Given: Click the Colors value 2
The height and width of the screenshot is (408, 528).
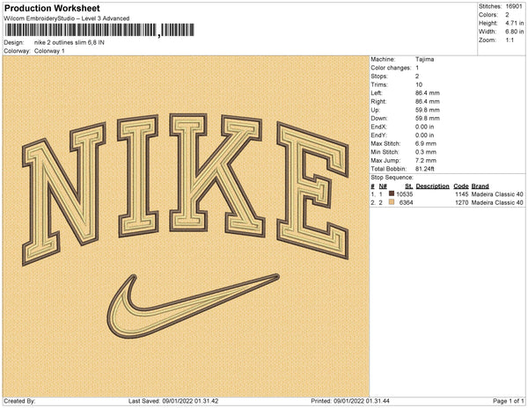Looking at the screenshot, I should click(x=507, y=15).
